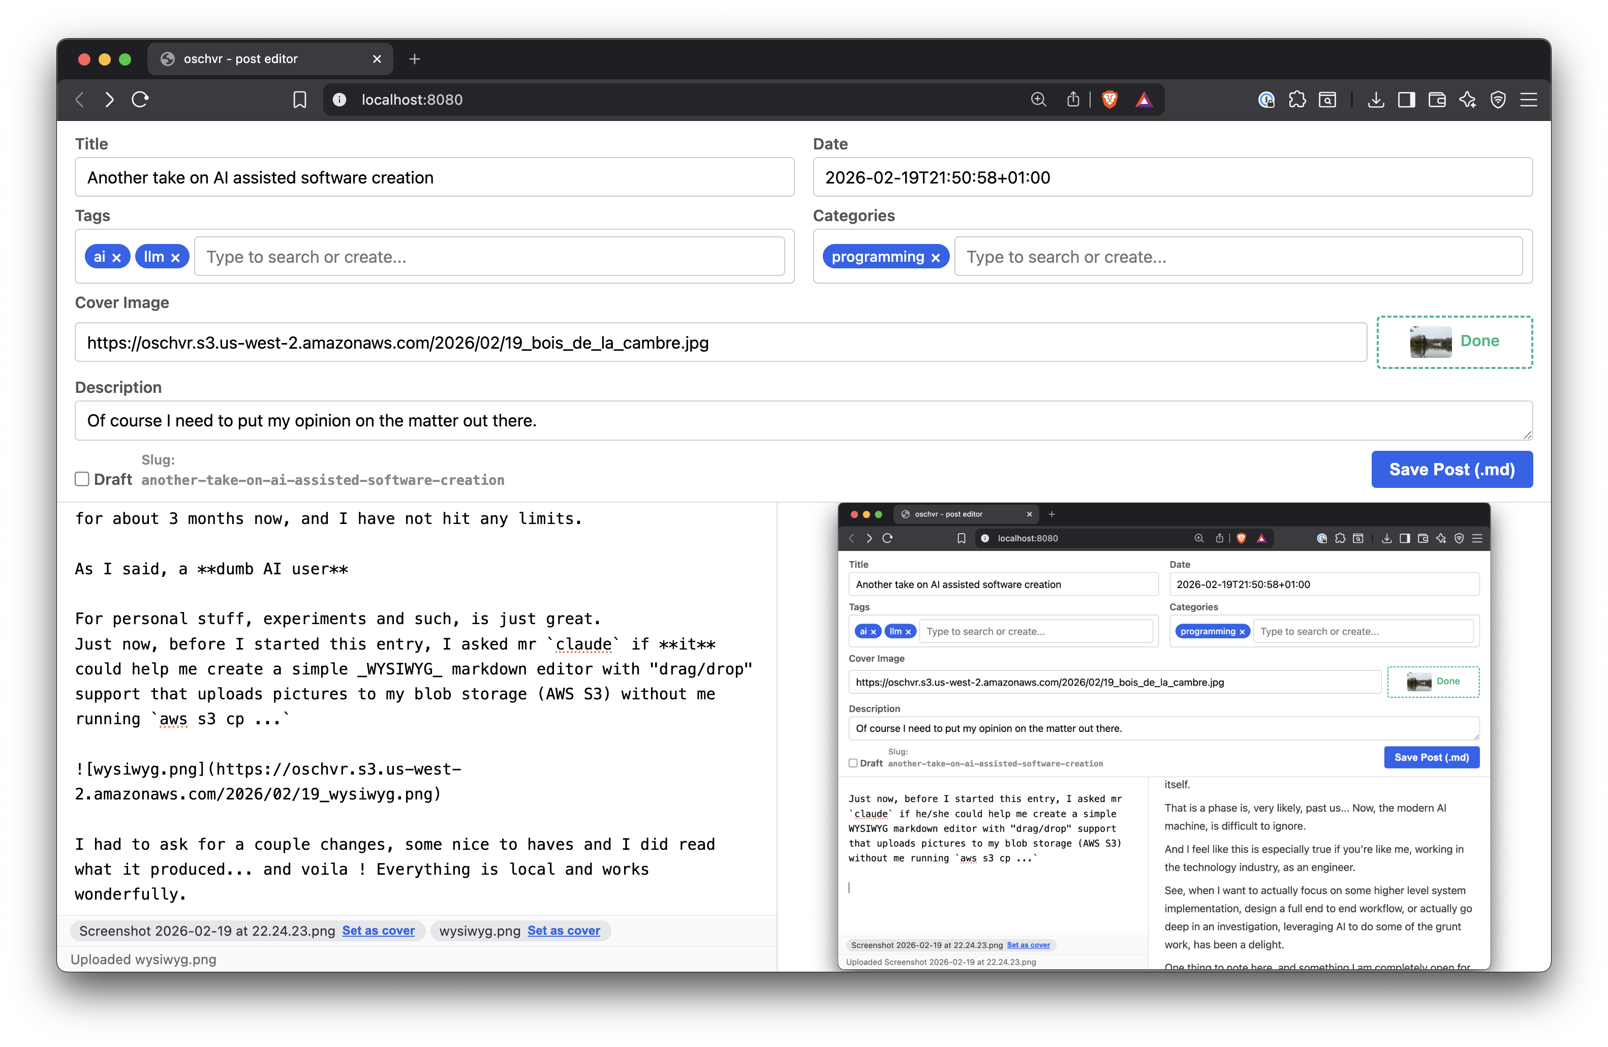Click the share icon in the address bar
This screenshot has height=1047, width=1608.
(1073, 100)
